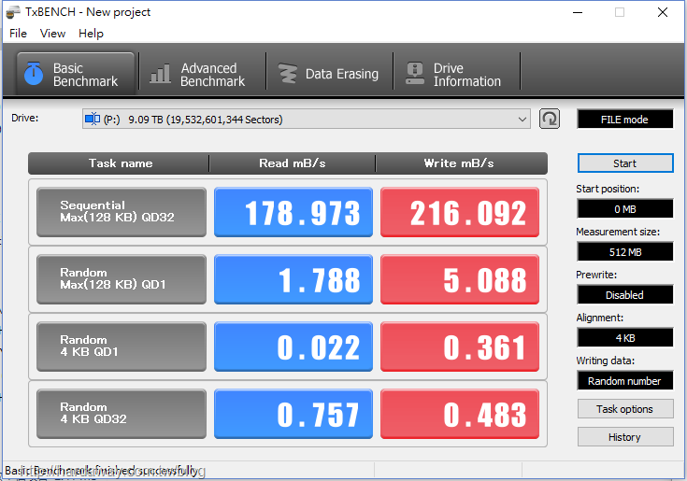Open the View menu
687x481 pixels.
coord(52,34)
